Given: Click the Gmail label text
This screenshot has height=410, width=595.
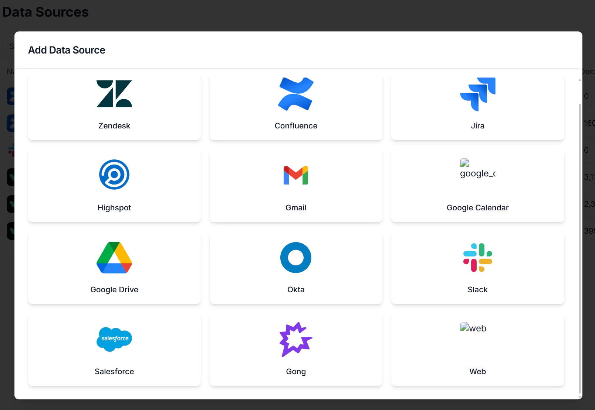Looking at the screenshot, I should [296, 208].
